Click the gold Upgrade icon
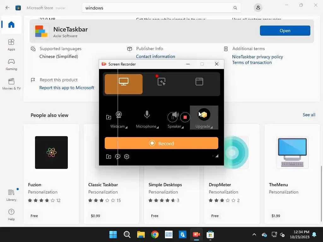 (x=204, y=114)
